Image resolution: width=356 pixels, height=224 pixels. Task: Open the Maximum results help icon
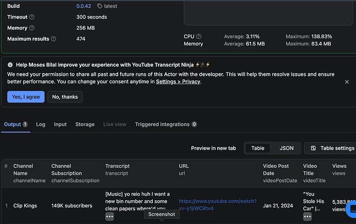click(54, 39)
